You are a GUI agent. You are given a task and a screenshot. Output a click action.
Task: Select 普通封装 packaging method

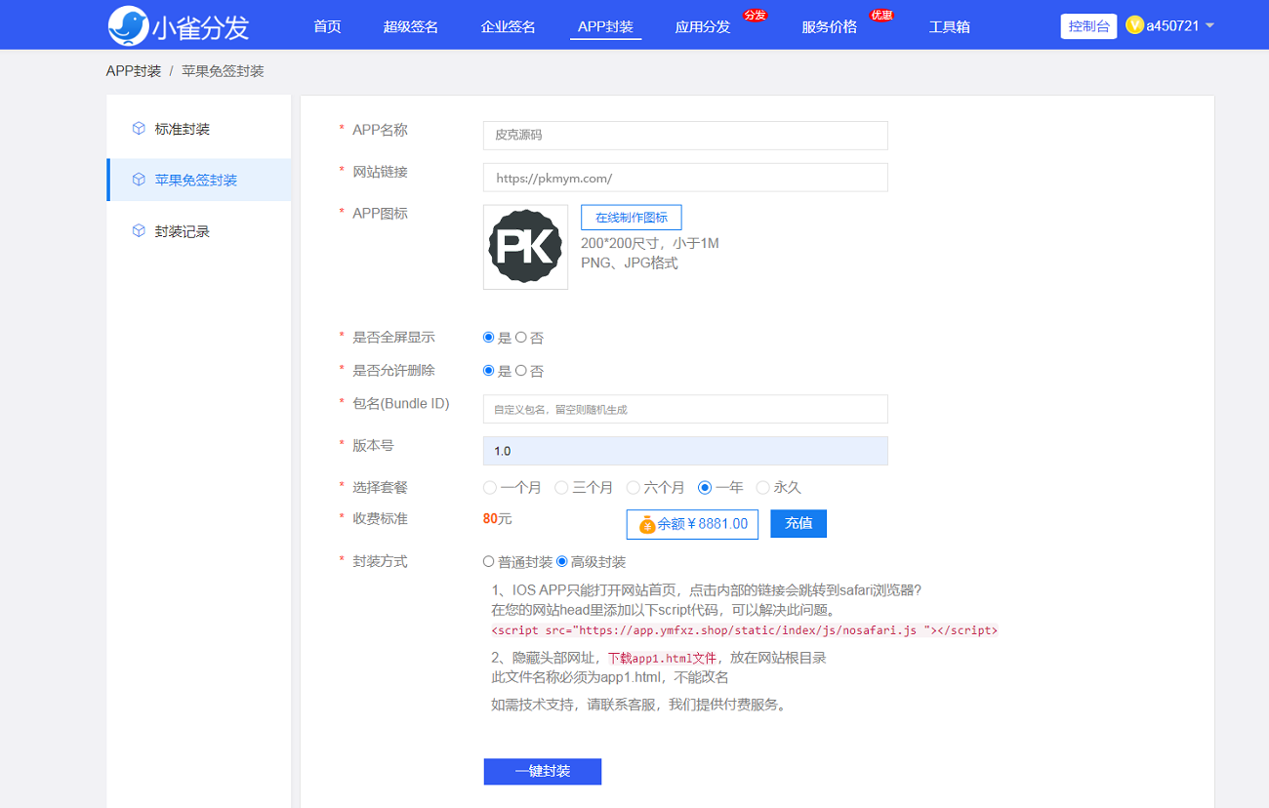coord(489,562)
